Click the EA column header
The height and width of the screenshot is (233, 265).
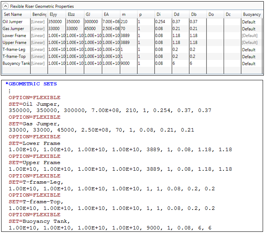pyautogui.click(x=111, y=14)
